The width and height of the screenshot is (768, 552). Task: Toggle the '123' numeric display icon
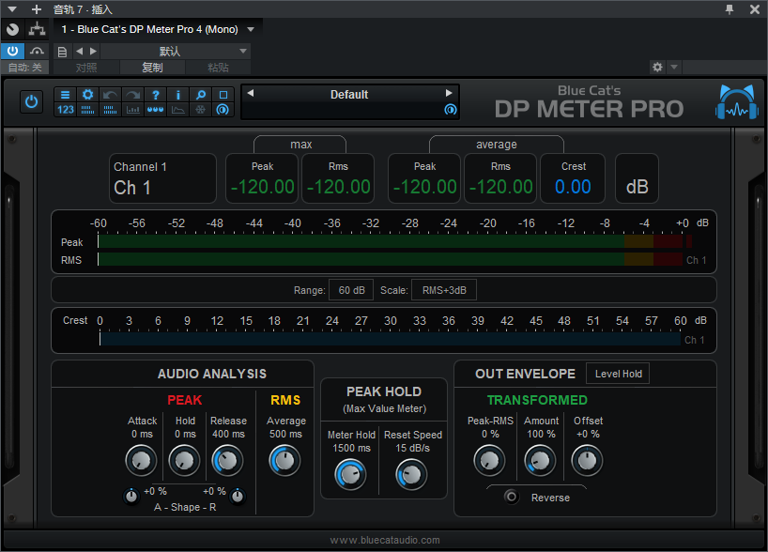(x=65, y=109)
